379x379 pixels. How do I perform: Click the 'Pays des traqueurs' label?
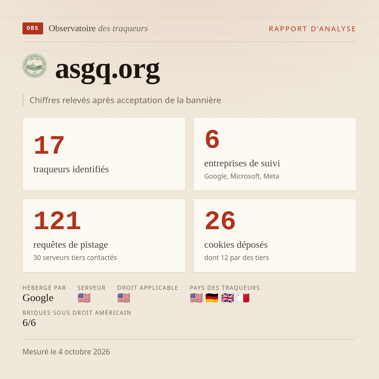225,288
